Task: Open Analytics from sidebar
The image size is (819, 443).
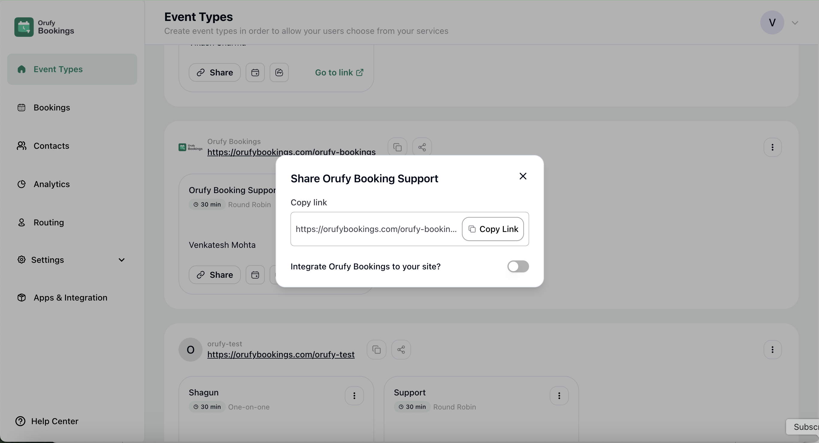Action: (52, 184)
